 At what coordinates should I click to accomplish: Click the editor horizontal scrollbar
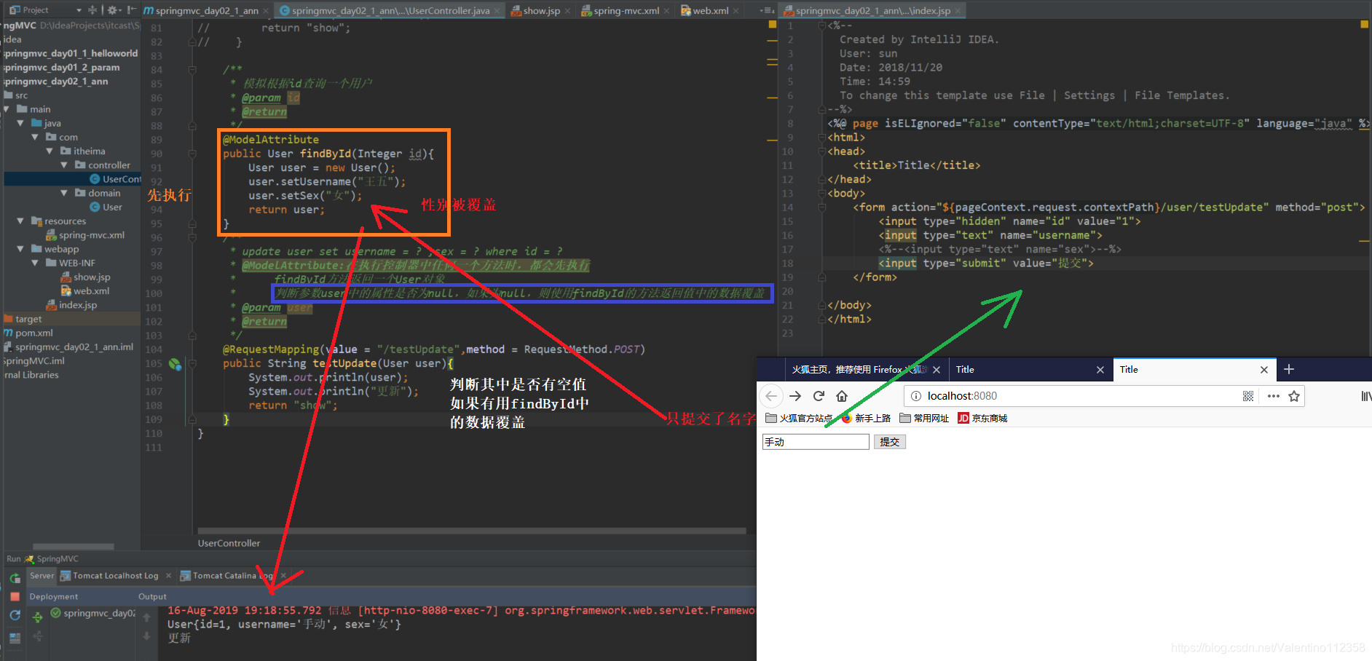point(472,531)
